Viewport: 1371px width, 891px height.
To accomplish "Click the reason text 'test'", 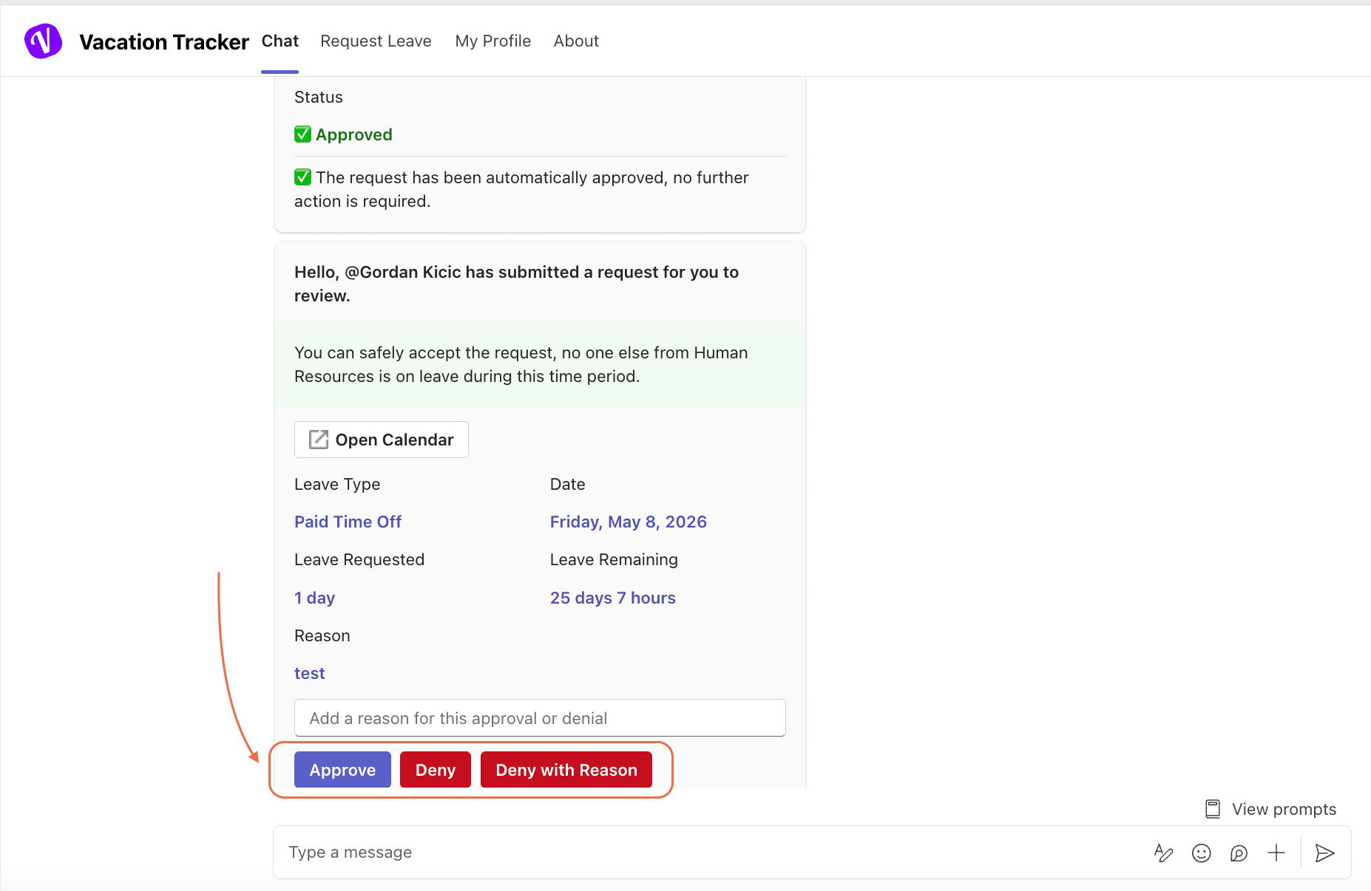I will 309,673.
